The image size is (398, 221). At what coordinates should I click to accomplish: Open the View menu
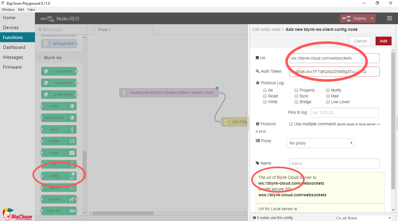tap(31, 10)
